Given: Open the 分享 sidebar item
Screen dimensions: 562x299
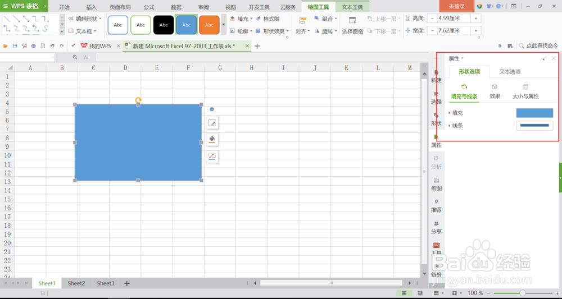Looking at the screenshot, I should pyautogui.click(x=436, y=227).
